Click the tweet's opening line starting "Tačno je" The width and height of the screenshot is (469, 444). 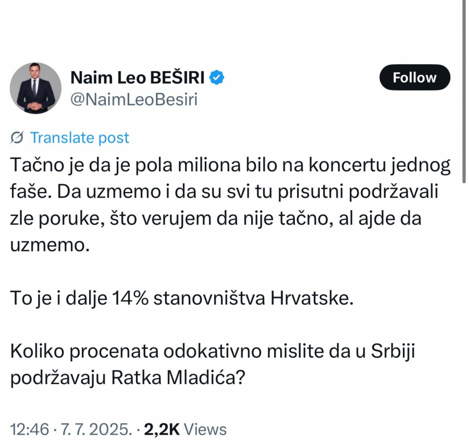229,168
